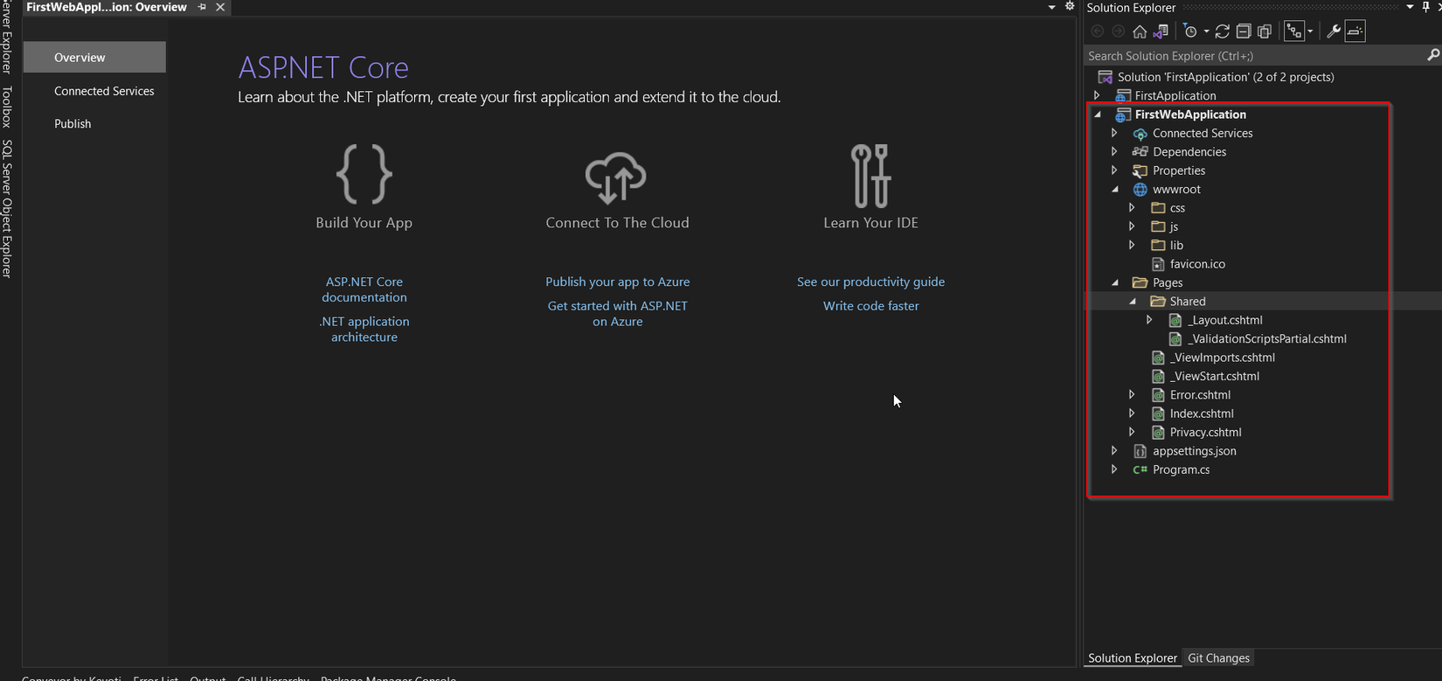Viewport: 1442px width, 681px height.
Task: Close the Overview document tab
Action: 220,7
